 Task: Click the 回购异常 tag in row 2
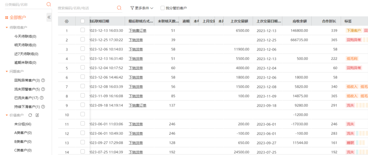coord(353,40)
